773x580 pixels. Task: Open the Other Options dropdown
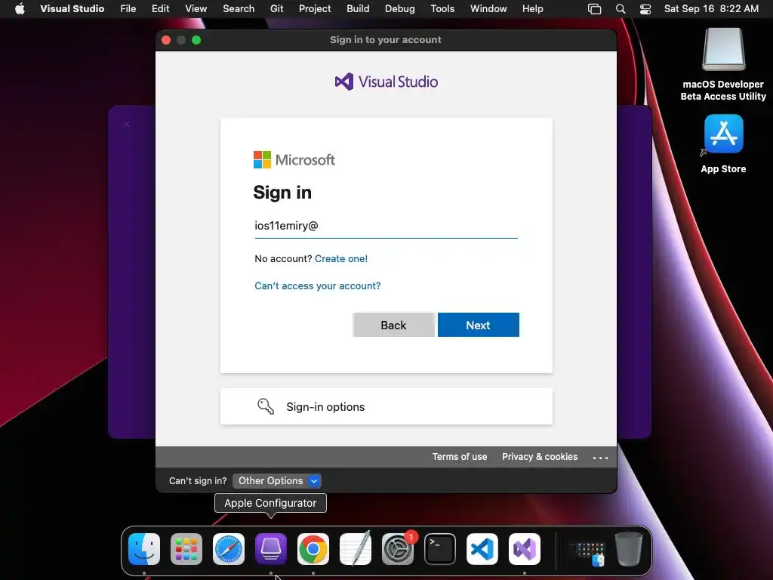pos(276,481)
